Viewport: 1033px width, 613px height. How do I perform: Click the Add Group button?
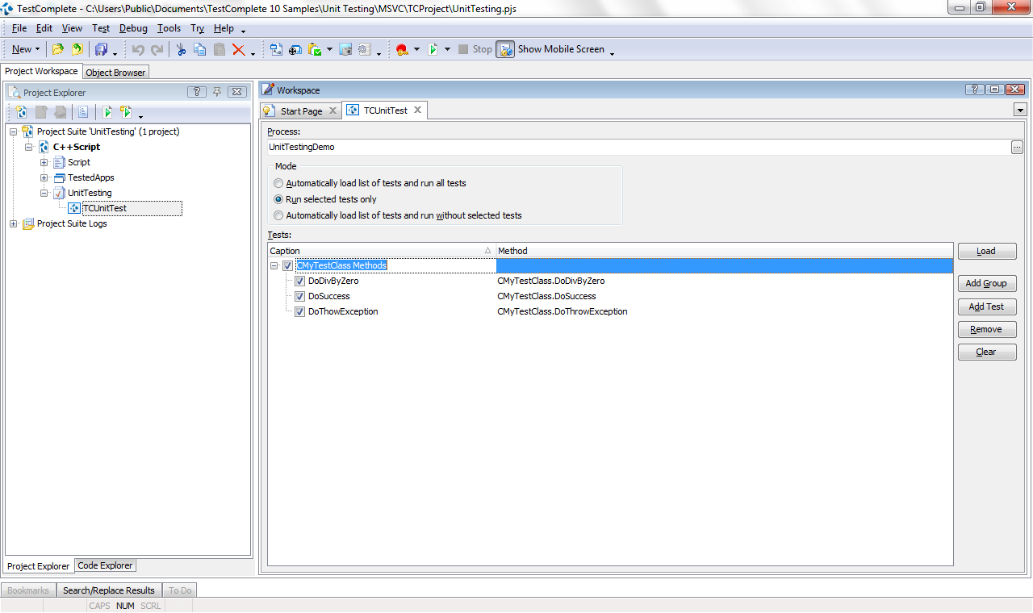(x=987, y=283)
